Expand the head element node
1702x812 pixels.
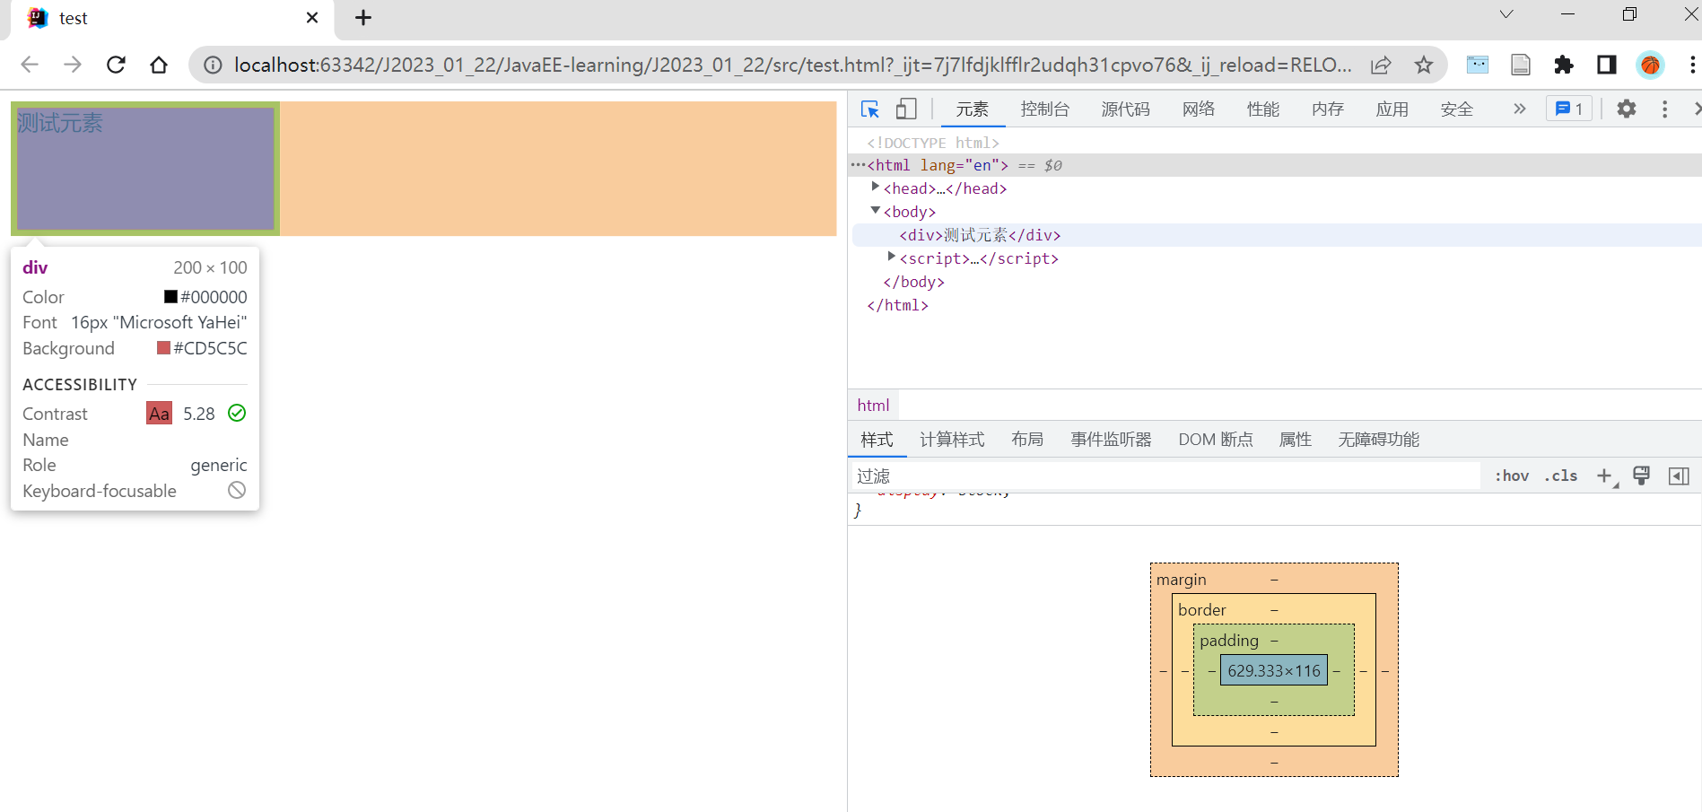pyautogui.click(x=875, y=187)
